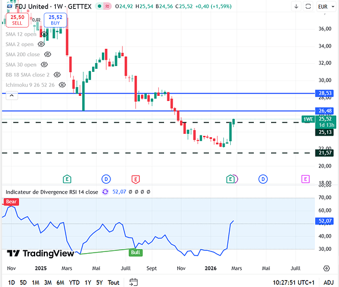Click the Ichimoku 9 26 52 26 name

(x=30, y=85)
